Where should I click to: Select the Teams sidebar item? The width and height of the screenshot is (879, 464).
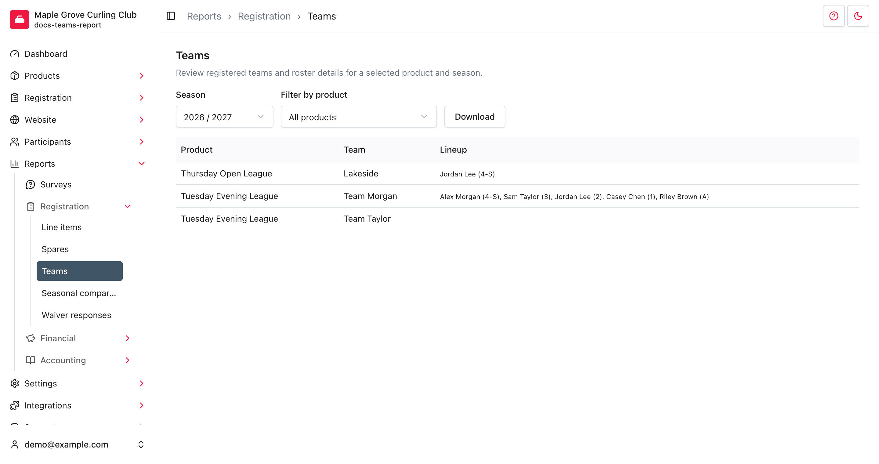tap(79, 271)
